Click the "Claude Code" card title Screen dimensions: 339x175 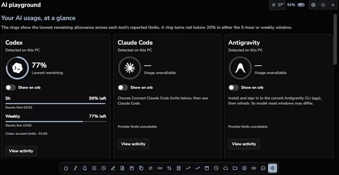pos(135,43)
